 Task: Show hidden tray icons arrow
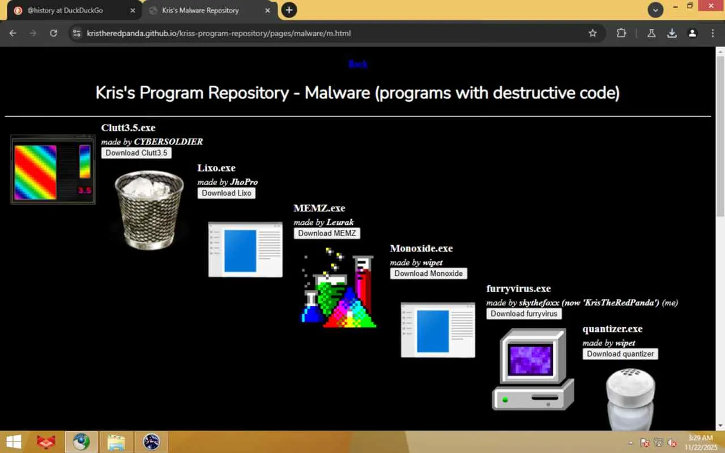(x=631, y=443)
